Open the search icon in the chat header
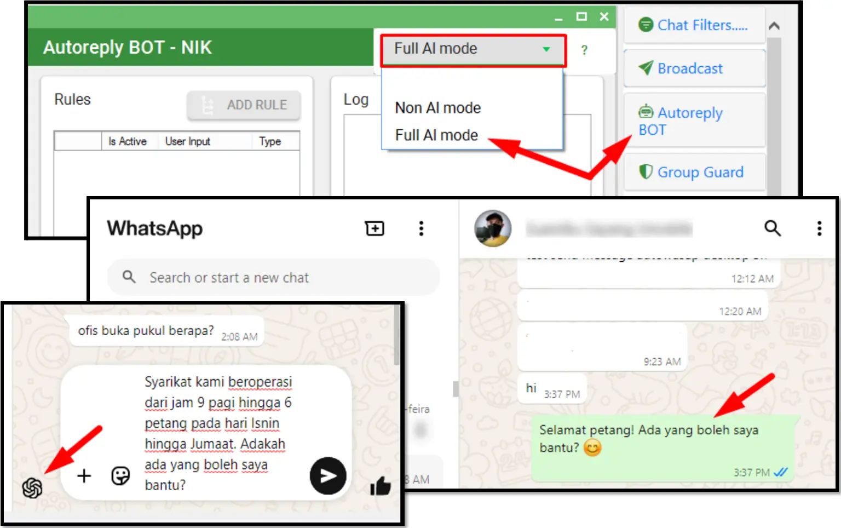 click(773, 228)
